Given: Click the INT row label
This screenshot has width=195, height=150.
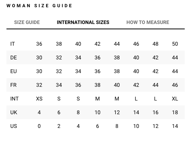Looking at the screenshot, I should pyautogui.click(x=14, y=99).
